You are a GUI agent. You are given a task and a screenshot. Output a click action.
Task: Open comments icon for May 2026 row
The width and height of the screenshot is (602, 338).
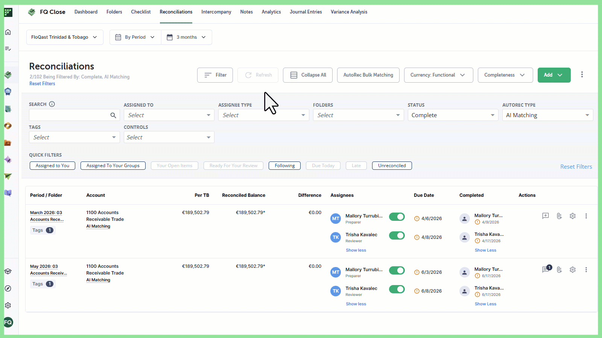tap(546, 269)
